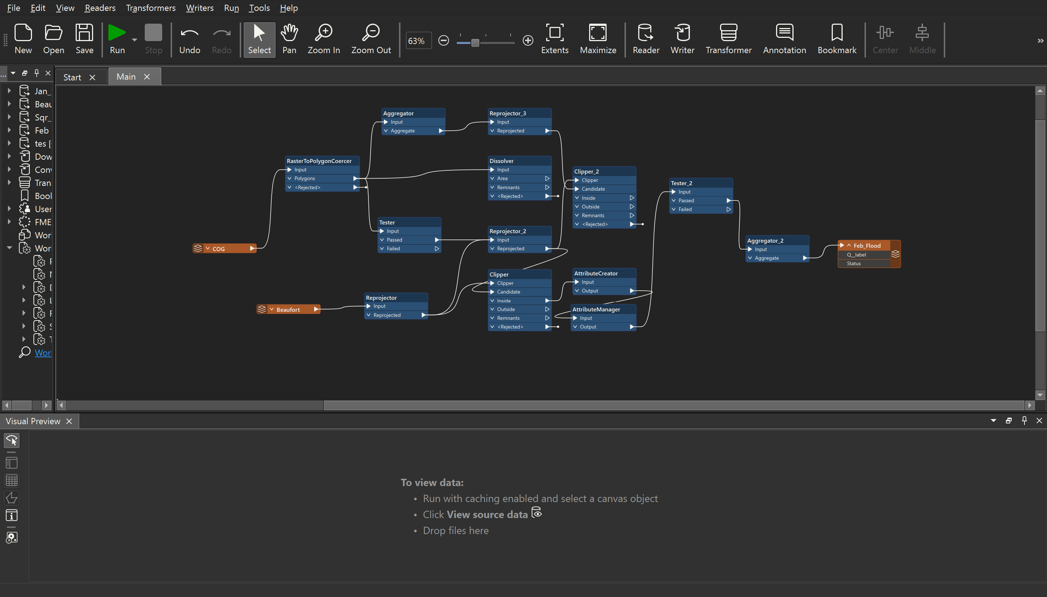This screenshot has height=597, width=1047.
Task: Click the Bookmark toolbar icon
Action: coord(836,33)
